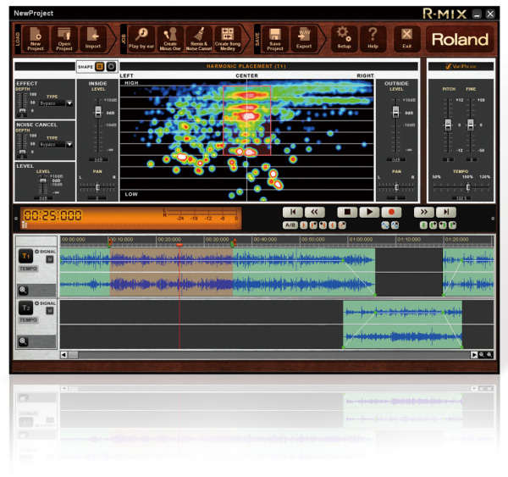Click the timeline scrollbar left arrow
Viewport: 508px width, 477px height.
pos(63,355)
